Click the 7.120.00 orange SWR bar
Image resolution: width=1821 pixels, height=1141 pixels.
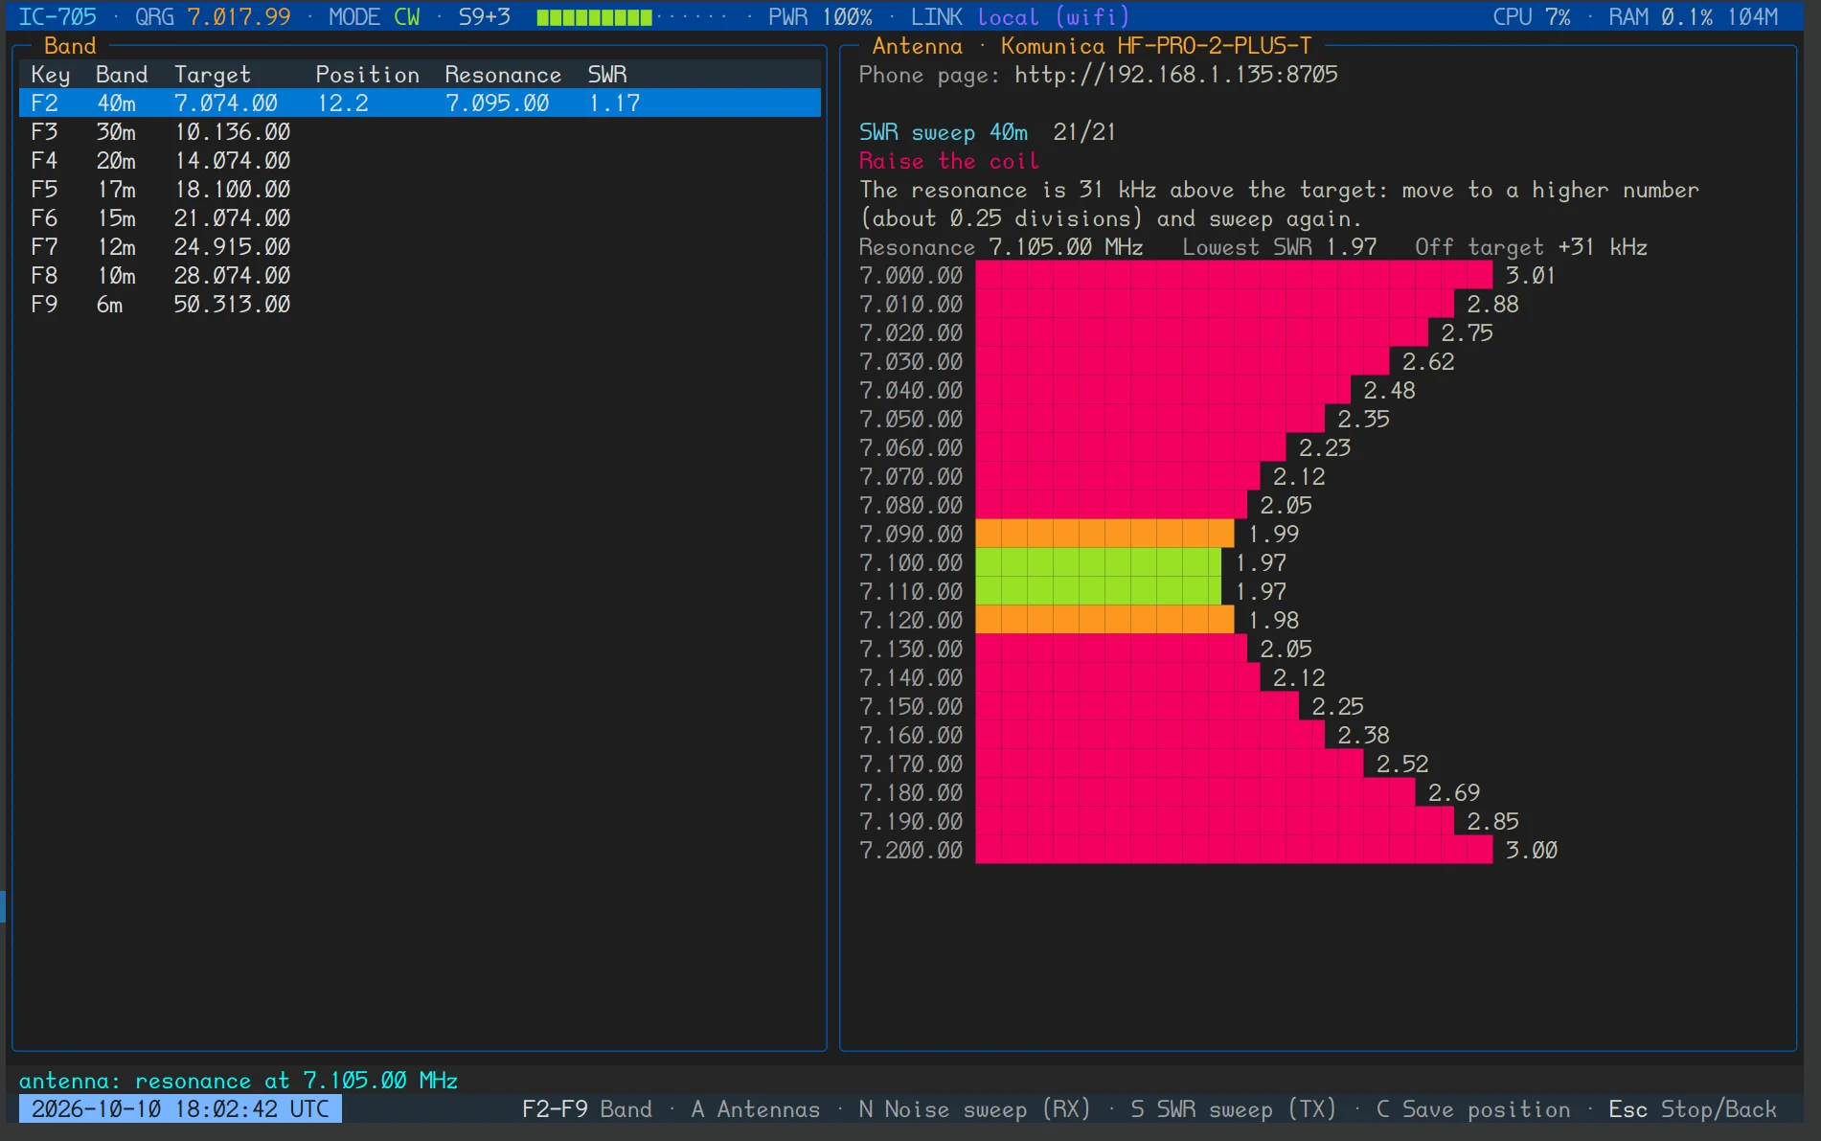1104,620
